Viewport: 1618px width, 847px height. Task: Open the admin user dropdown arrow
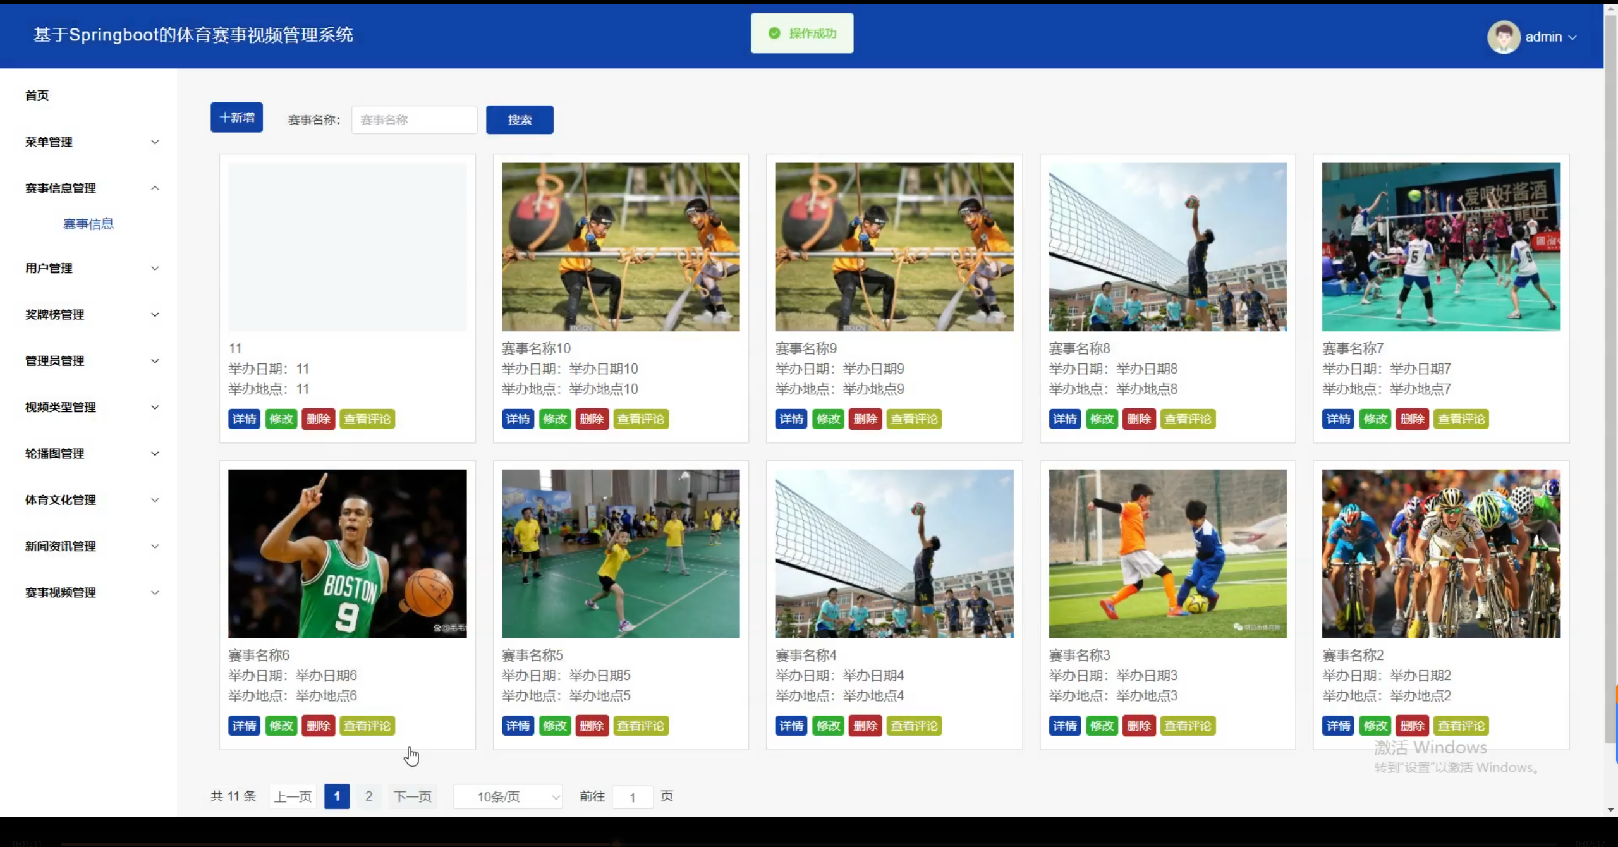[1572, 37]
